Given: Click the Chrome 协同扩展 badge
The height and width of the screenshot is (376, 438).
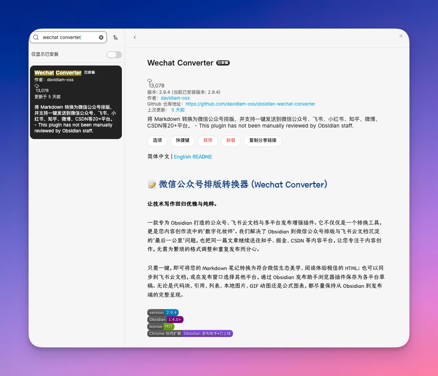Looking at the screenshot, I should (x=190, y=333).
